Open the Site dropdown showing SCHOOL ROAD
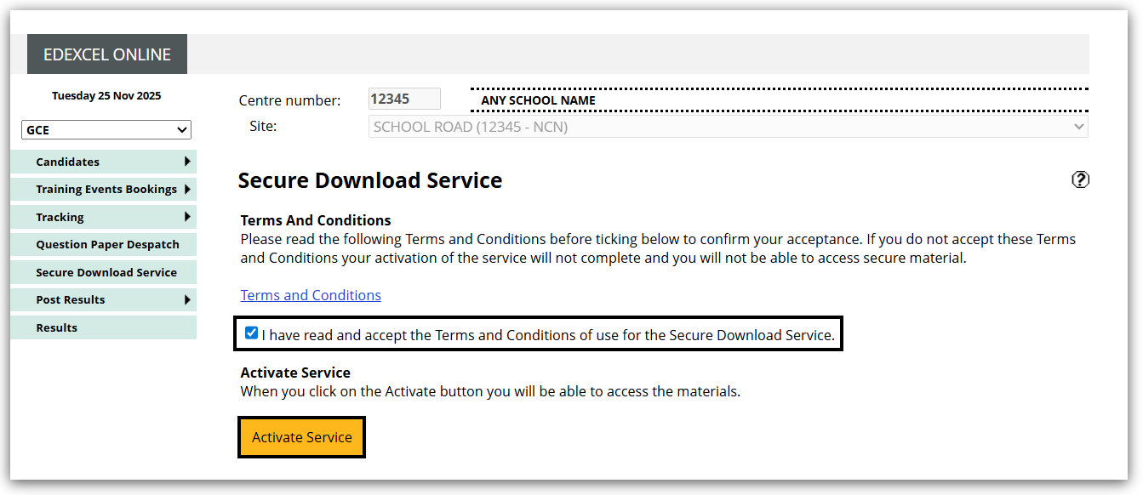 (729, 127)
